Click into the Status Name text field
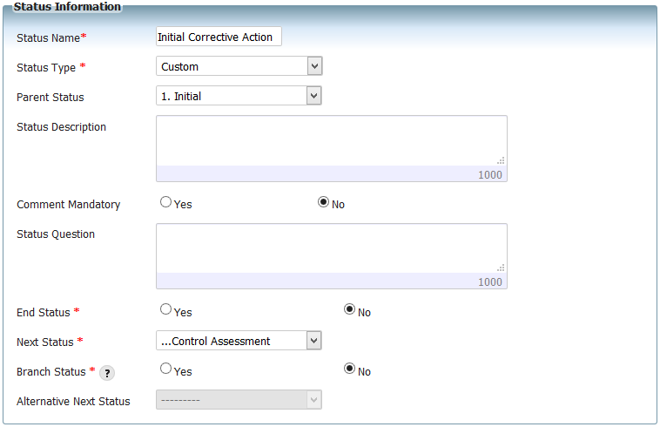Viewport: 660px width, 427px height. pyautogui.click(x=219, y=37)
